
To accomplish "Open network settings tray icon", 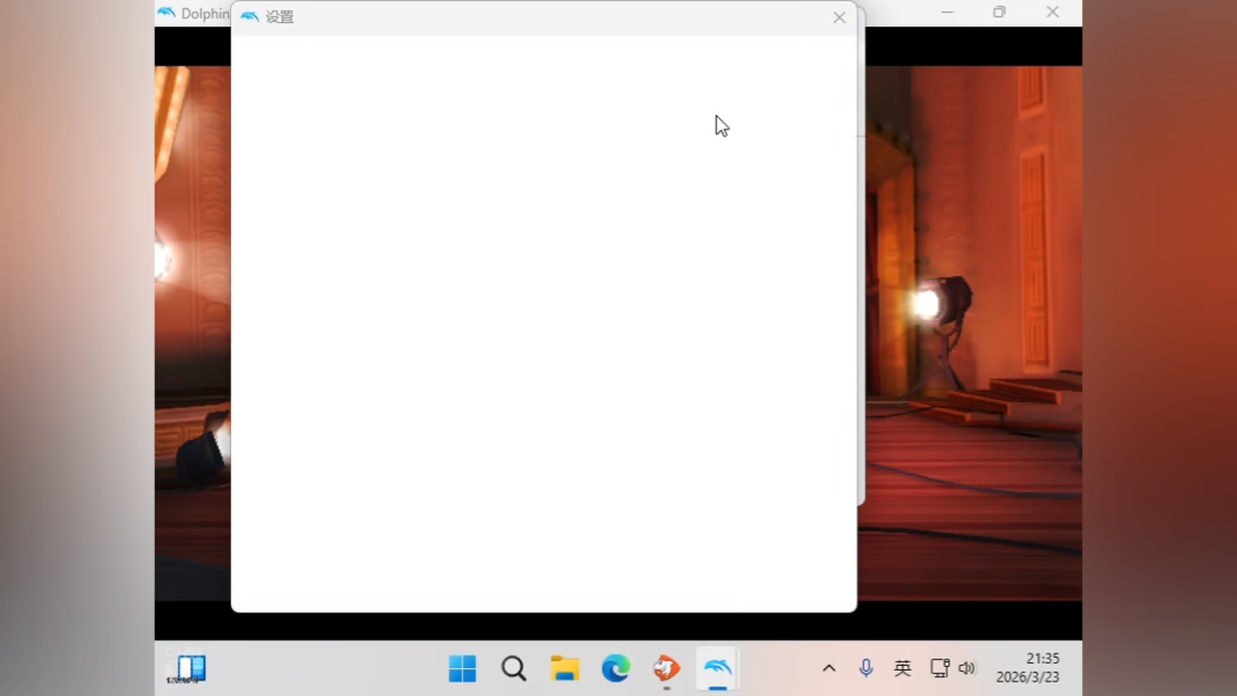I will click(939, 668).
